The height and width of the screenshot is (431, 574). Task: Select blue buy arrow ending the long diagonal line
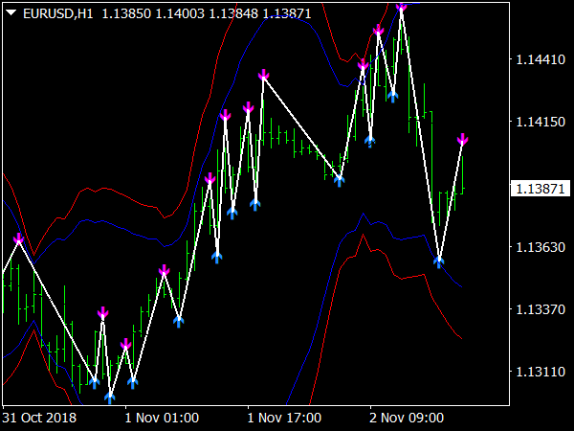point(340,180)
